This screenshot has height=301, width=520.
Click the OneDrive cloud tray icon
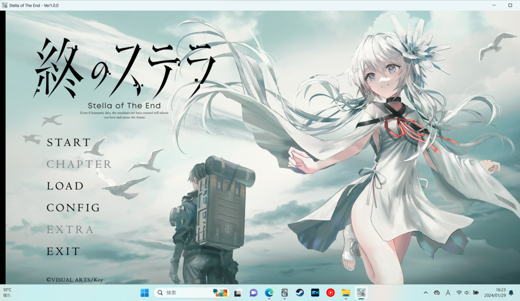pos(437,293)
